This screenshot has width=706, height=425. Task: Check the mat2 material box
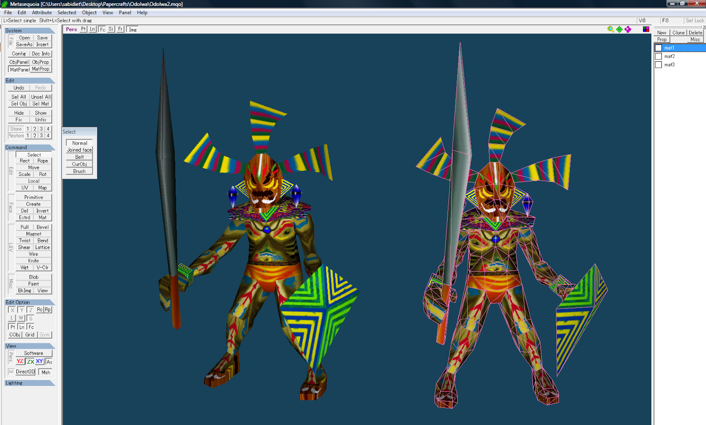(658, 56)
